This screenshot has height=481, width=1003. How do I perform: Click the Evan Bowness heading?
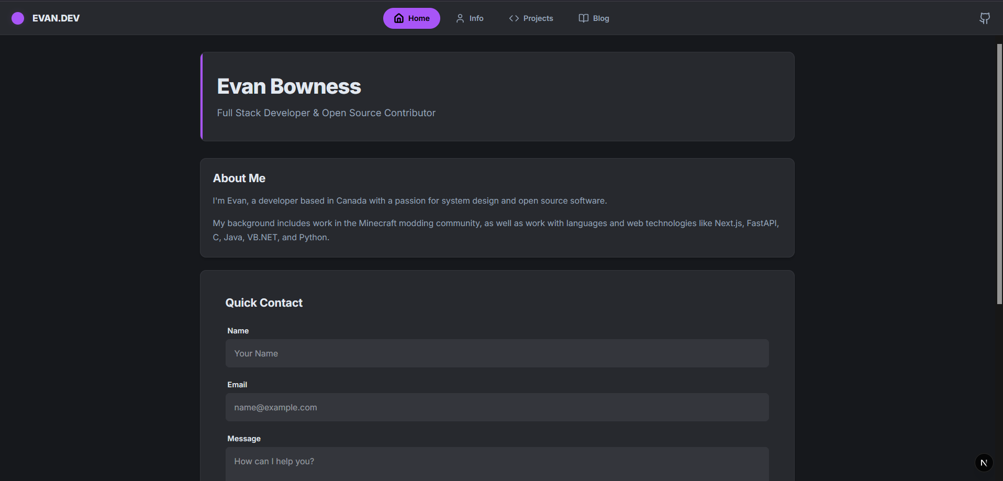pyautogui.click(x=288, y=86)
